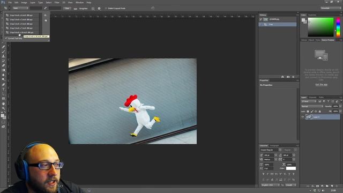Create new snapshot in History panel

click(288, 77)
